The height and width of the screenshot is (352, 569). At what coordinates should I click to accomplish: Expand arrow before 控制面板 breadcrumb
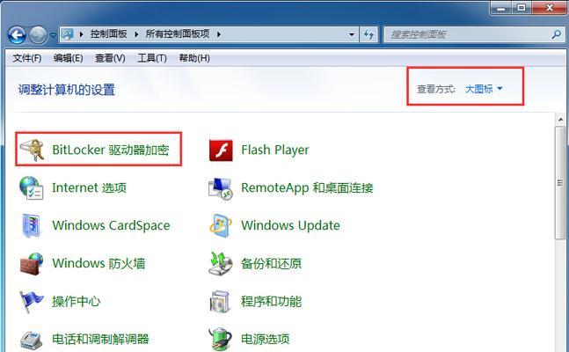click(81, 34)
